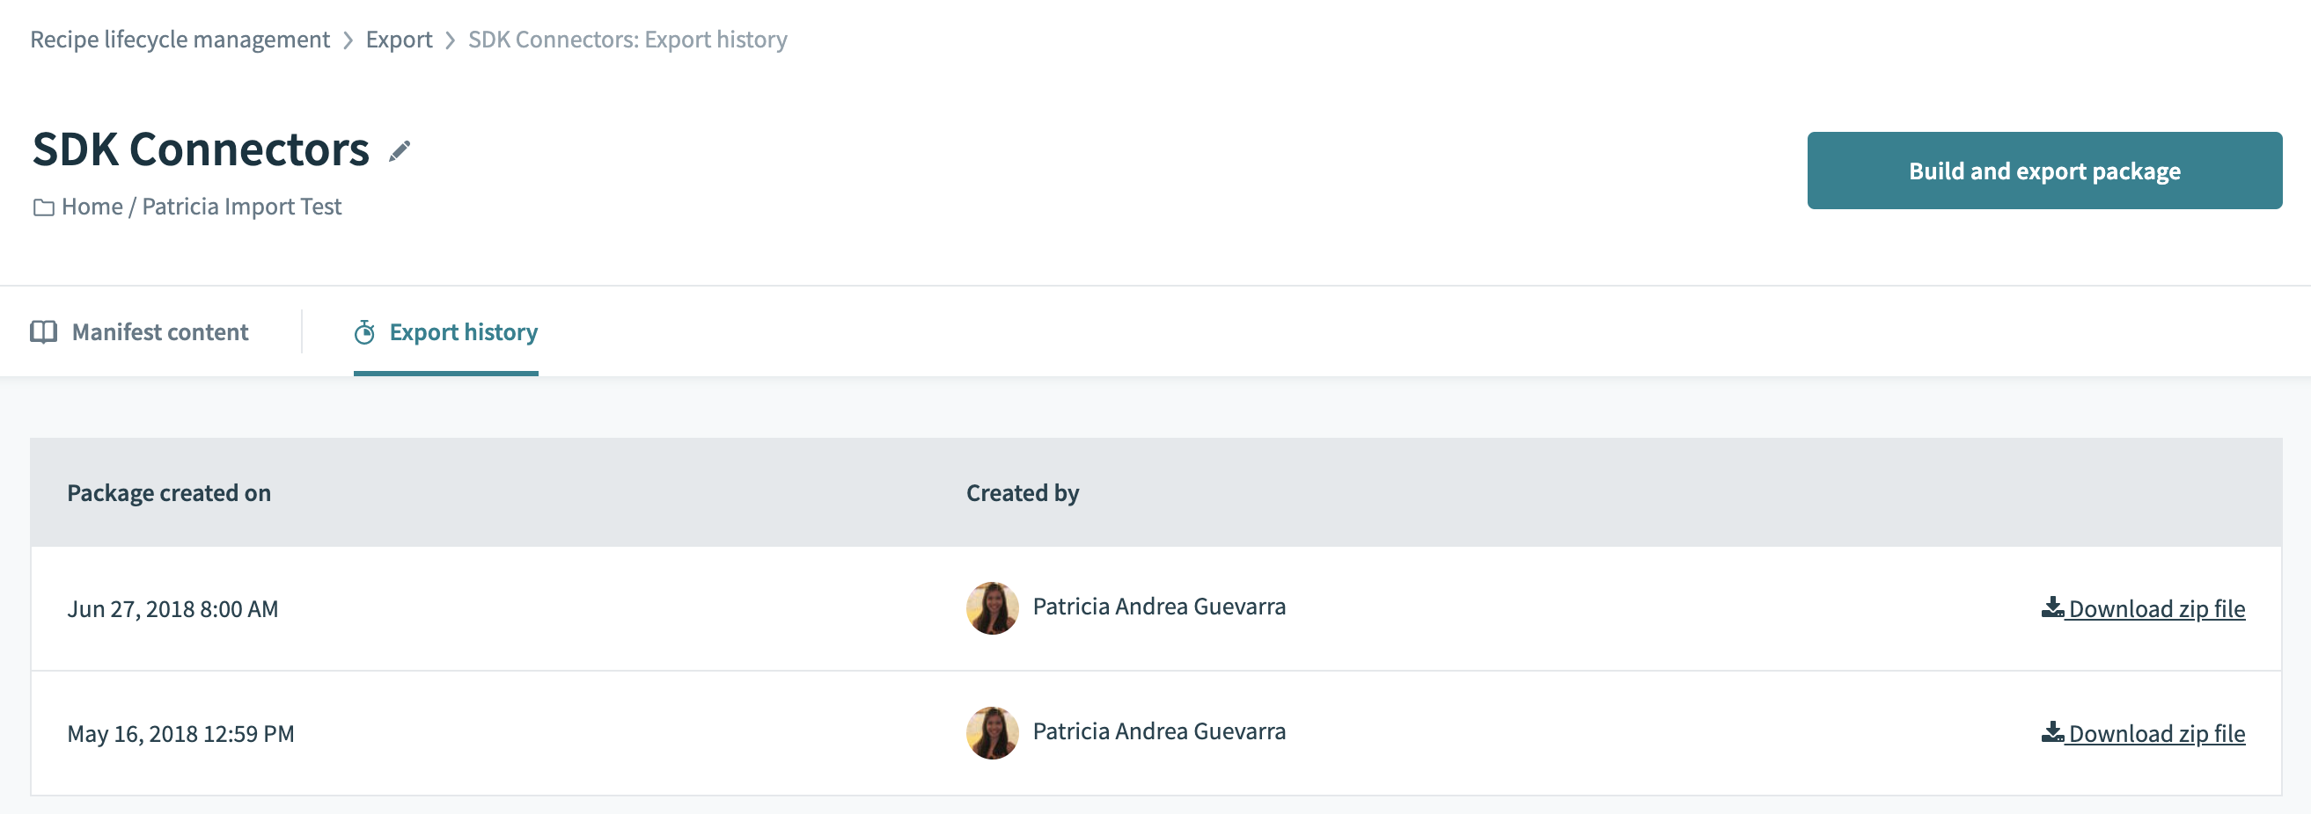Switch to the Manifest content tab
The width and height of the screenshot is (2311, 814).
[x=159, y=331]
